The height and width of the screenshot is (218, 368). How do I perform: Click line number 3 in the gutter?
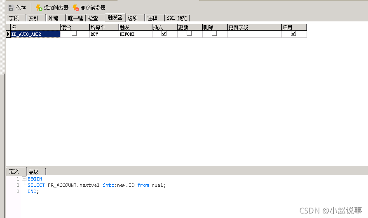(x=18, y=191)
